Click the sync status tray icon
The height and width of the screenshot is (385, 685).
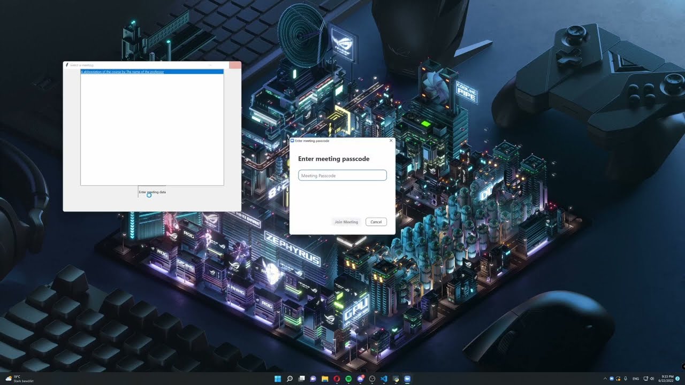618,379
